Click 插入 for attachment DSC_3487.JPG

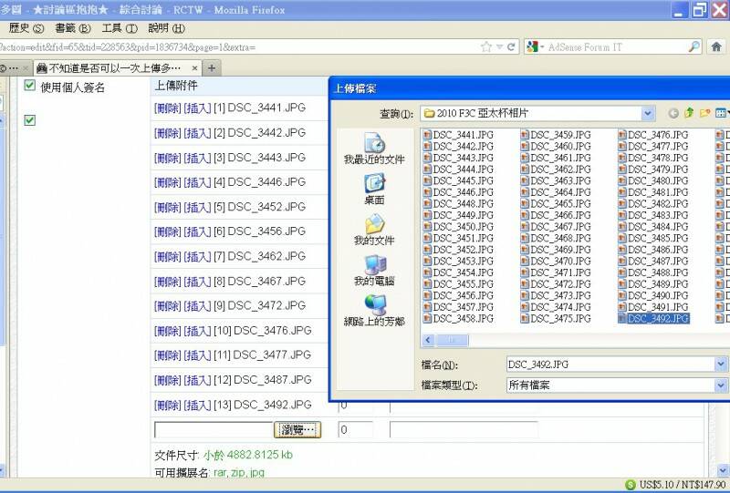[x=197, y=380]
